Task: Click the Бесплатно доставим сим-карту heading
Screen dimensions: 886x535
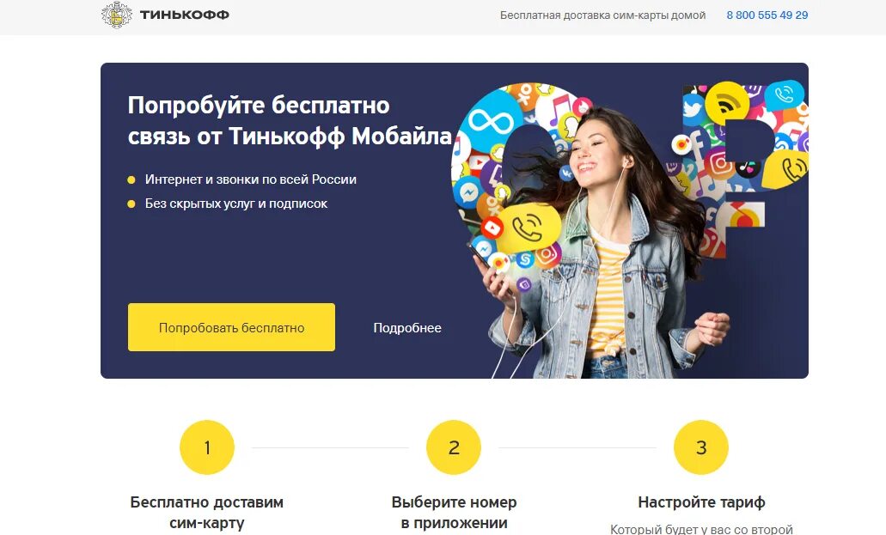Action: coord(207,512)
